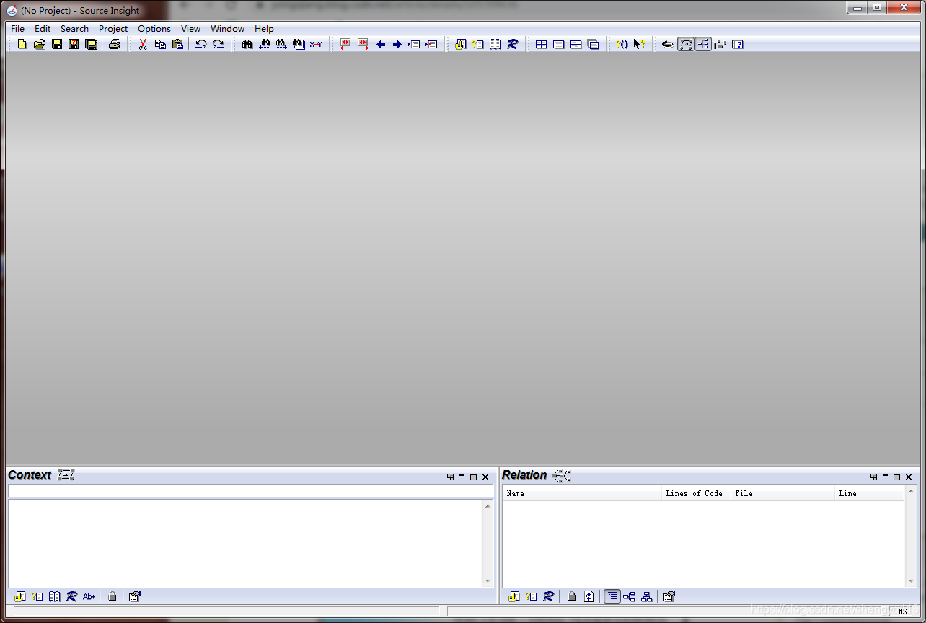Open the Options menu
926x623 pixels.
pyautogui.click(x=154, y=28)
